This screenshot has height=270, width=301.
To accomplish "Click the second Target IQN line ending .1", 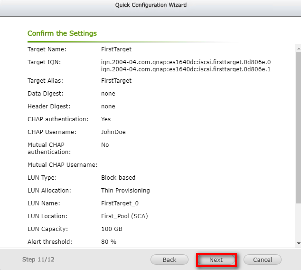I will tap(186, 69).
